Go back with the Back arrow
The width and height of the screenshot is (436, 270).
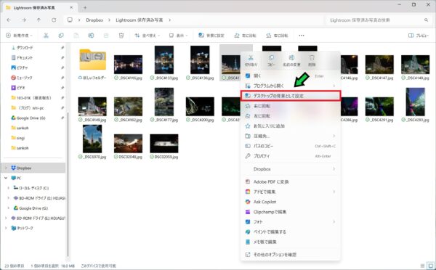(x=9, y=20)
